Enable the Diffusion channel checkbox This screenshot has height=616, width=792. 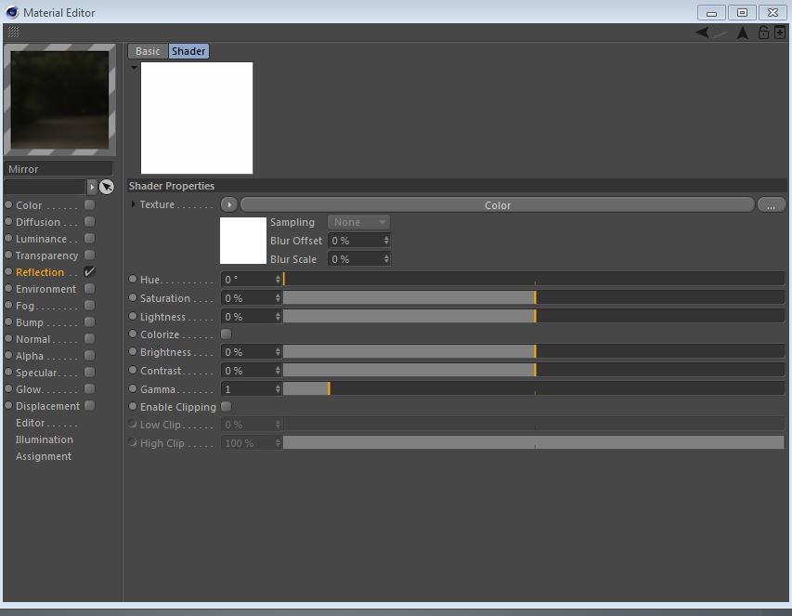pyautogui.click(x=90, y=221)
